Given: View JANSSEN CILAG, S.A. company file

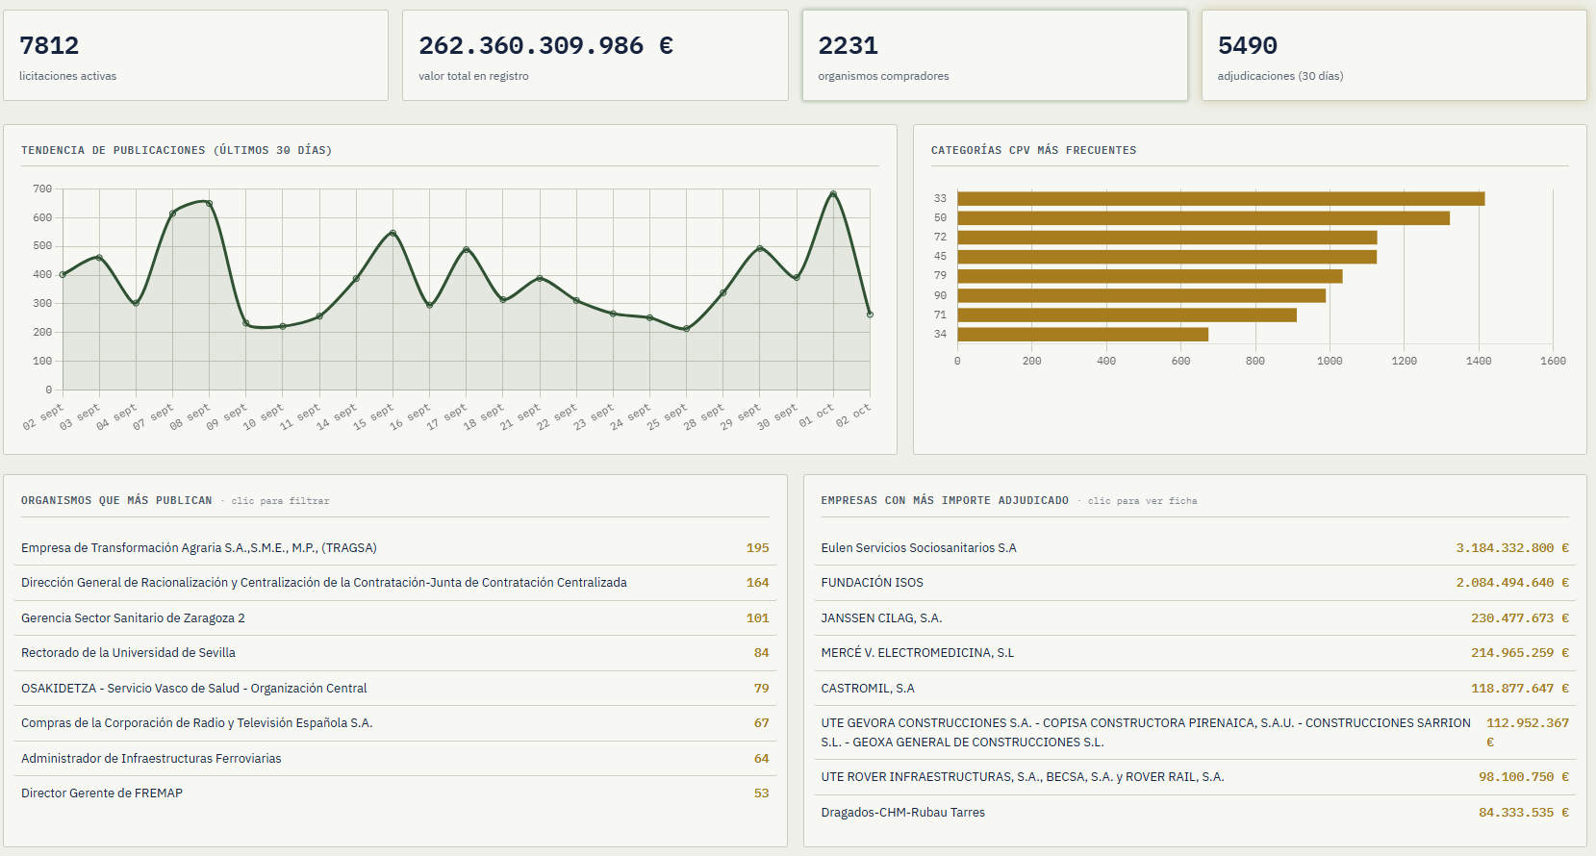Looking at the screenshot, I should [x=1195, y=618].
